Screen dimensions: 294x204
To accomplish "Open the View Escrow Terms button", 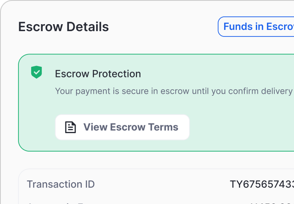I will pyautogui.click(x=122, y=127).
